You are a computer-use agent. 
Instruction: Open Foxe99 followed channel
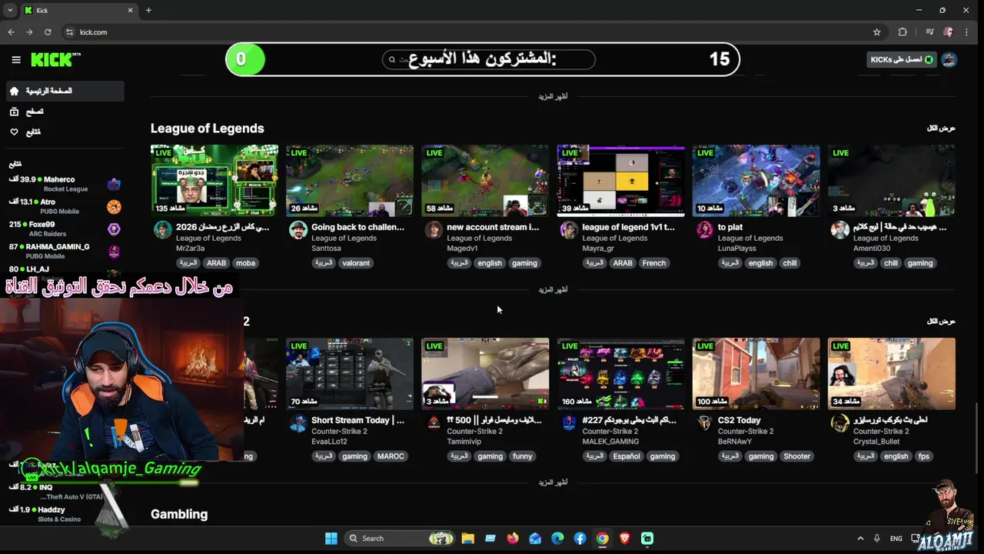click(x=65, y=229)
